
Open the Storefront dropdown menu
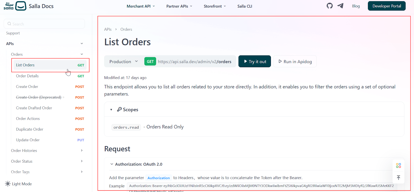pyautogui.click(x=215, y=6)
